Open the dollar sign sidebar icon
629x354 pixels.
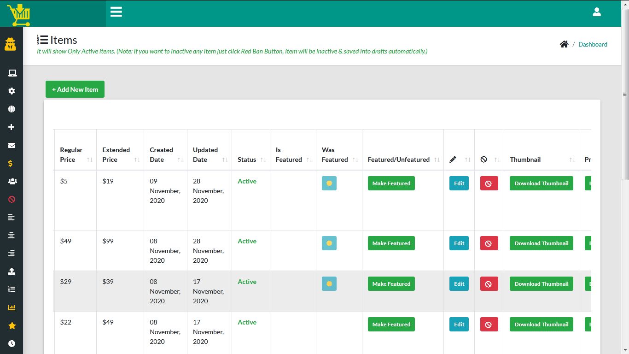click(12, 164)
